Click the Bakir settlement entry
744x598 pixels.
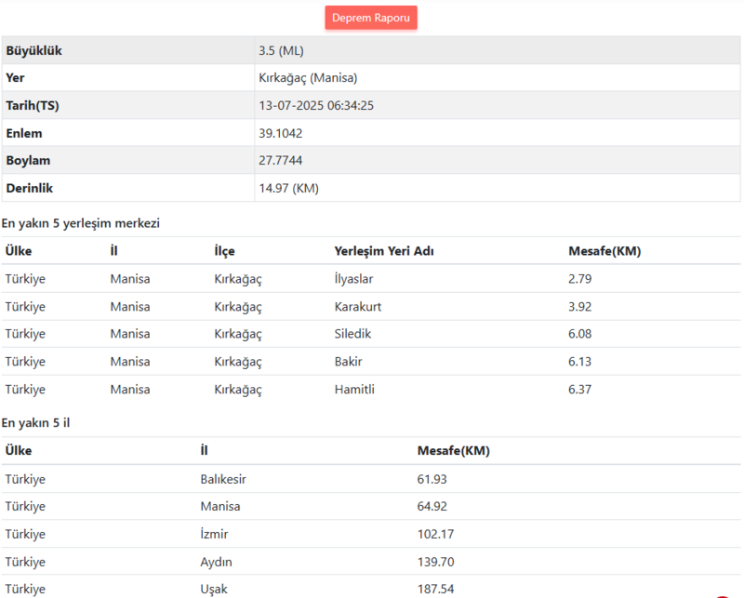coord(348,361)
